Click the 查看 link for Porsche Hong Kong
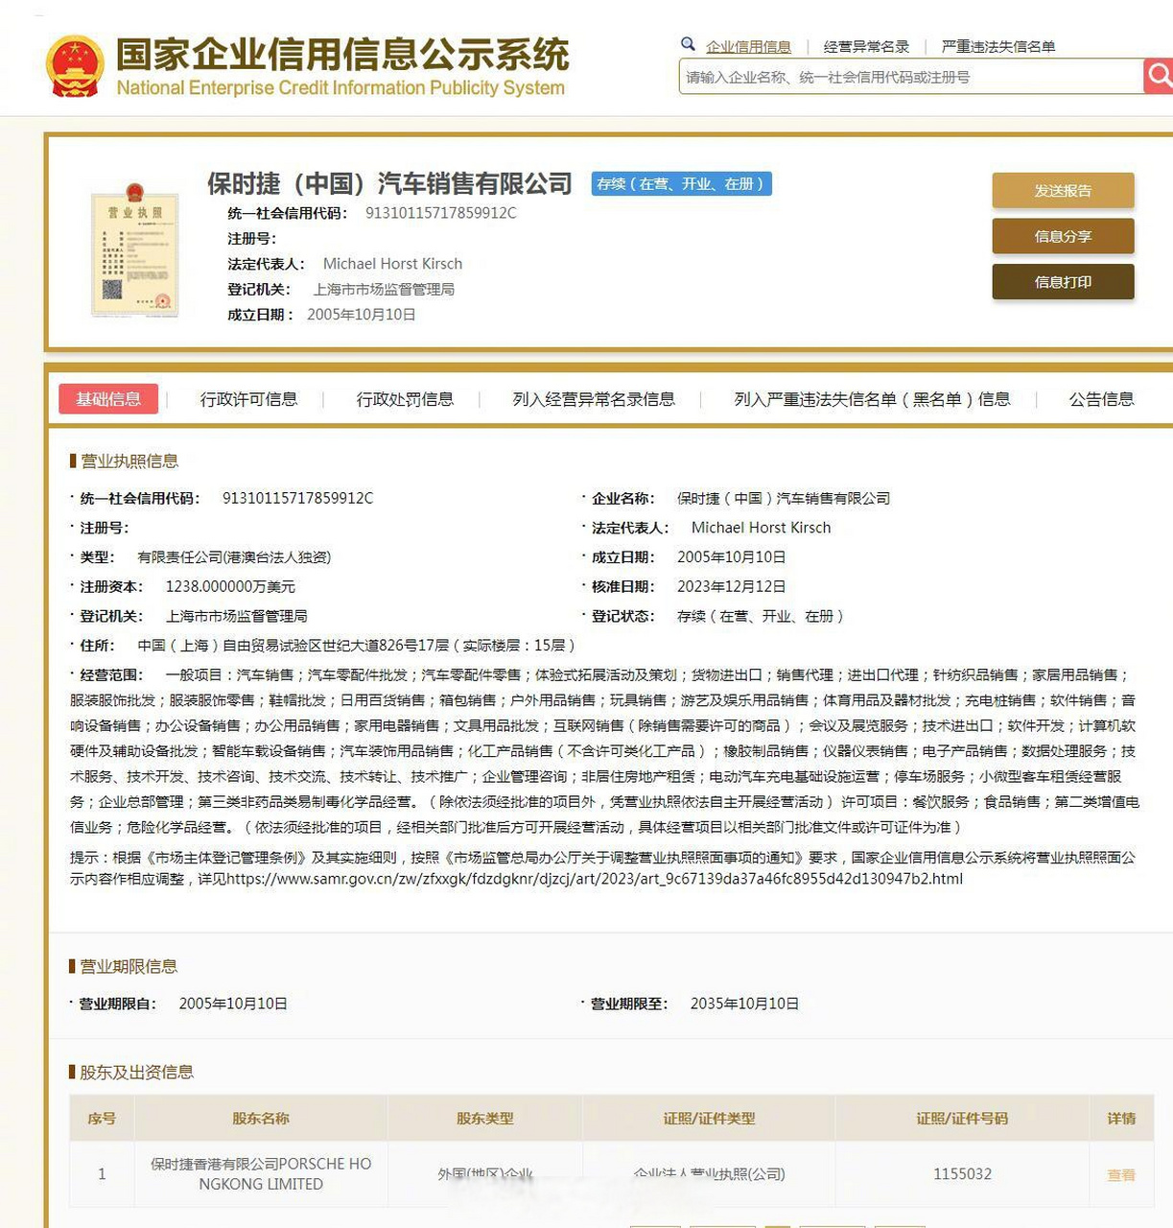The height and width of the screenshot is (1228, 1173). click(1121, 1174)
